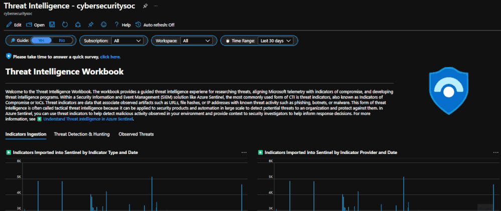Pin the blade via the pin next to the title
Viewport: 501px width, 211px height.
(145, 6)
